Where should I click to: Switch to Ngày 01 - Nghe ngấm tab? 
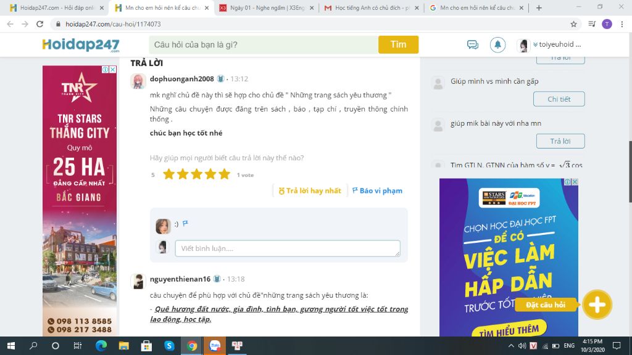point(268,7)
